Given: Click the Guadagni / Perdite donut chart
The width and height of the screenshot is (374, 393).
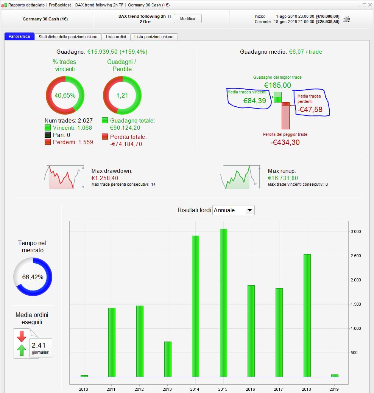Looking at the screenshot, I should click(122, 95).
